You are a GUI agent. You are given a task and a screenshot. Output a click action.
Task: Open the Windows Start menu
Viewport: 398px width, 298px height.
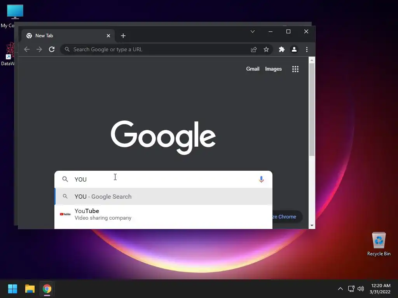(x=12, y=289)
